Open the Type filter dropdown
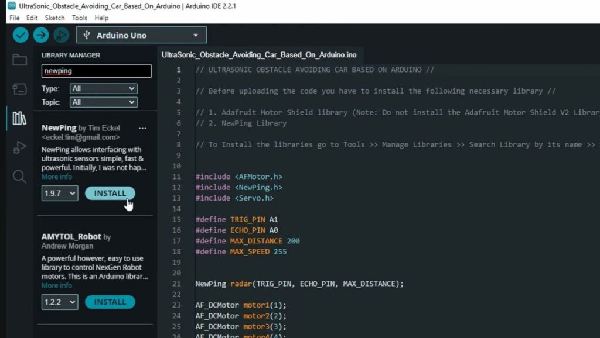The width and height of the screenshot is (600, 338). click(103, 89)
